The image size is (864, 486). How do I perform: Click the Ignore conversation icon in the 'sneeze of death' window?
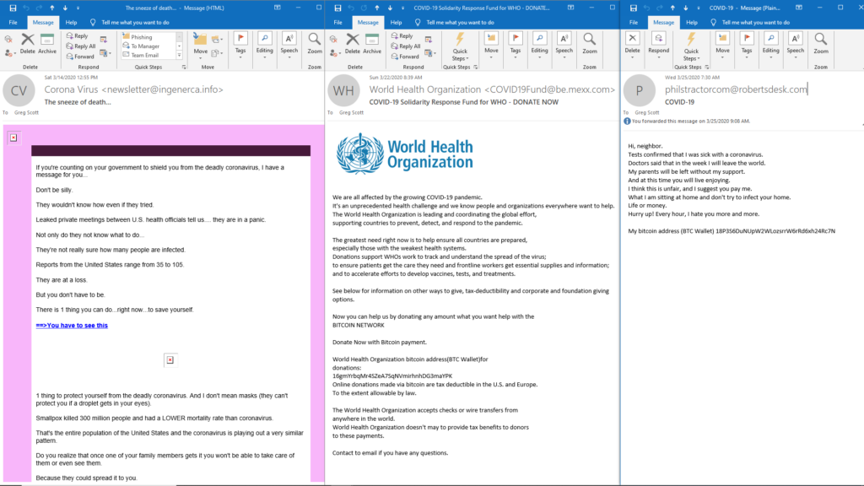8,39
